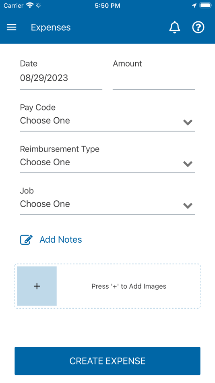Screen dimensions: 215x383
Task: Tap the Add Notes pencil icon
Action: tap(26, 239)
